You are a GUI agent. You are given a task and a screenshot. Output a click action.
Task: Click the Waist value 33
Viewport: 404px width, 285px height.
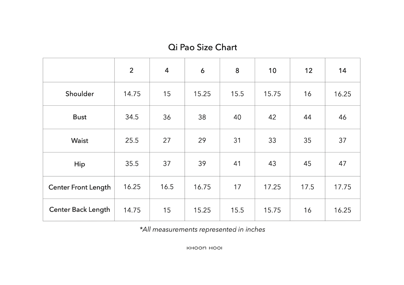click(x=272, y=141)
